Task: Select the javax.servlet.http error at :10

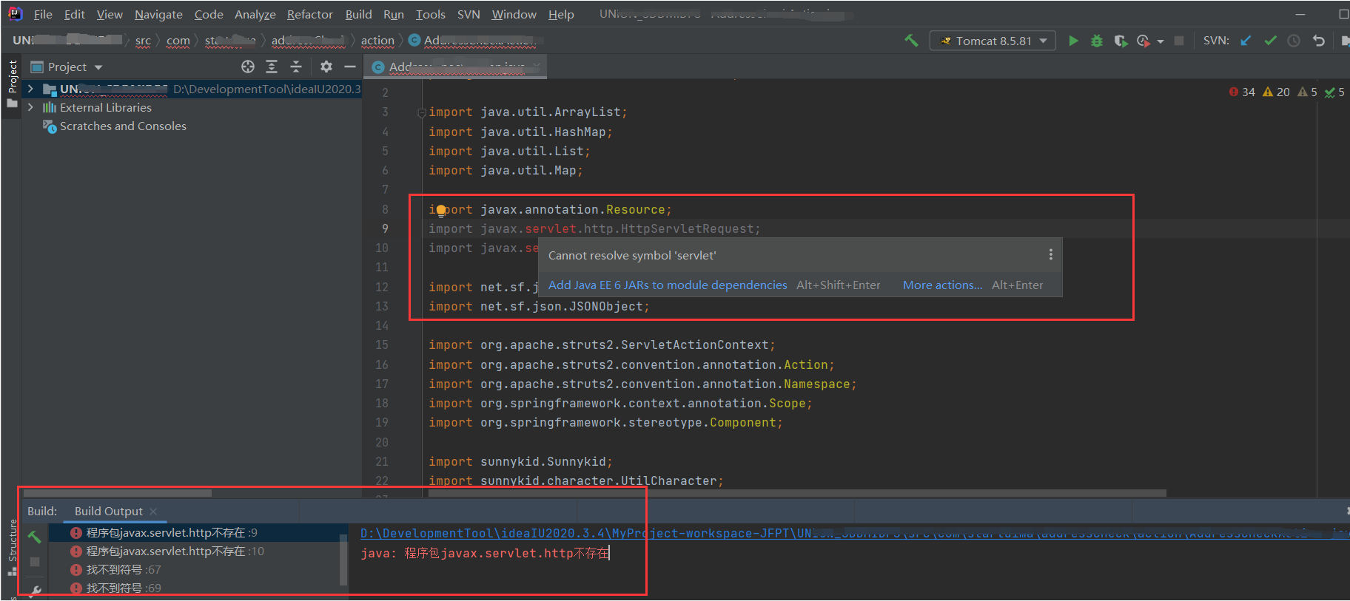Action: tap(194, 551)
